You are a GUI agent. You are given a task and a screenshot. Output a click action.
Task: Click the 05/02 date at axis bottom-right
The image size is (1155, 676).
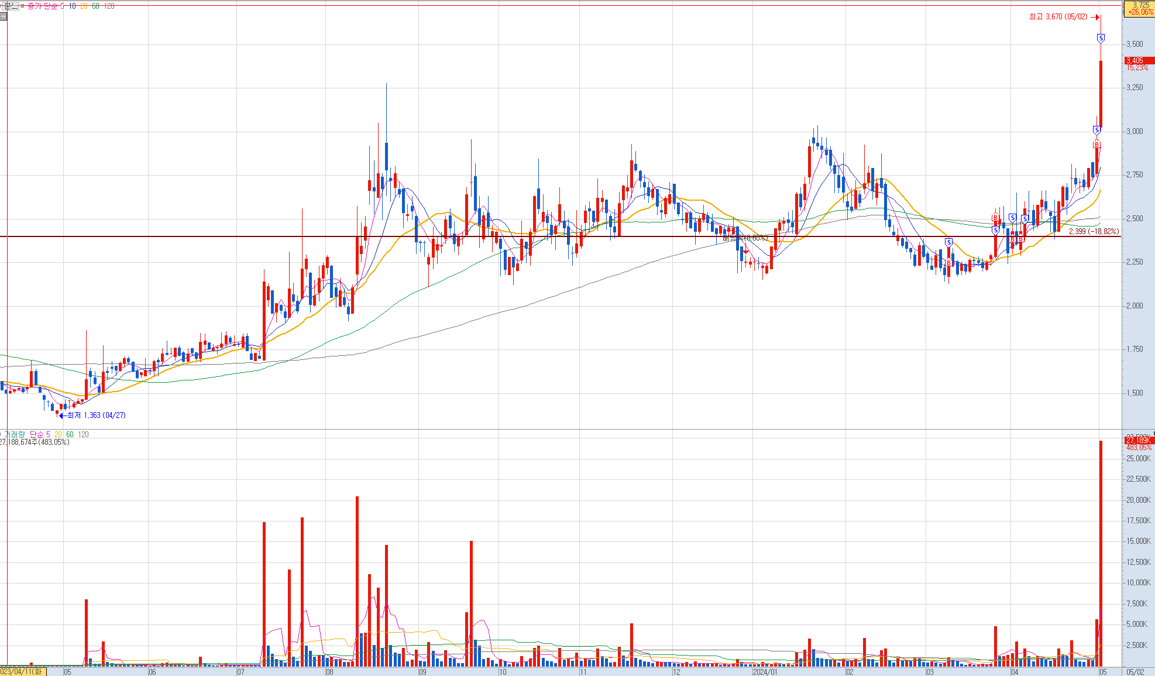tap(1135, 672)
